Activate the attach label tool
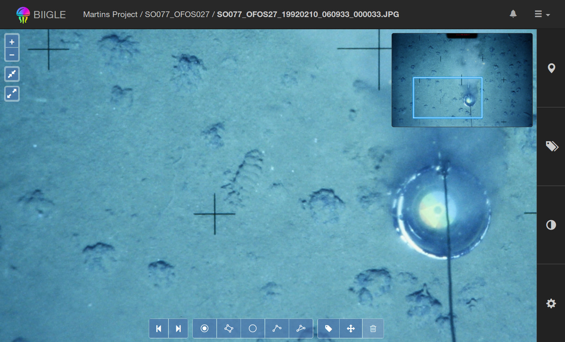Screen dimensions: 565x342 pyautogui.click(x=329, y=328)
